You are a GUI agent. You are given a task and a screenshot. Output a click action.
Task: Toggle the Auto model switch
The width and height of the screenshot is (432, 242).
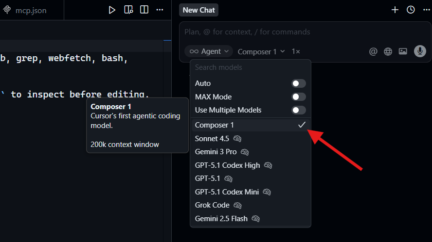(x=298, y=83)
